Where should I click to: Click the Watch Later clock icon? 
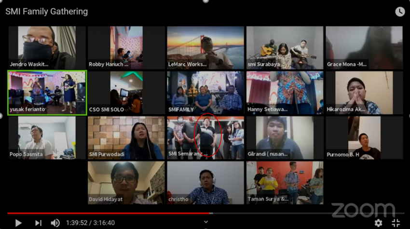click(x=400, y=12)
